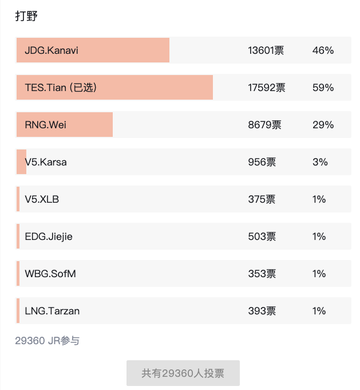
Task: Choose the TES.Tian (已选) option
Action: point(61,88)
